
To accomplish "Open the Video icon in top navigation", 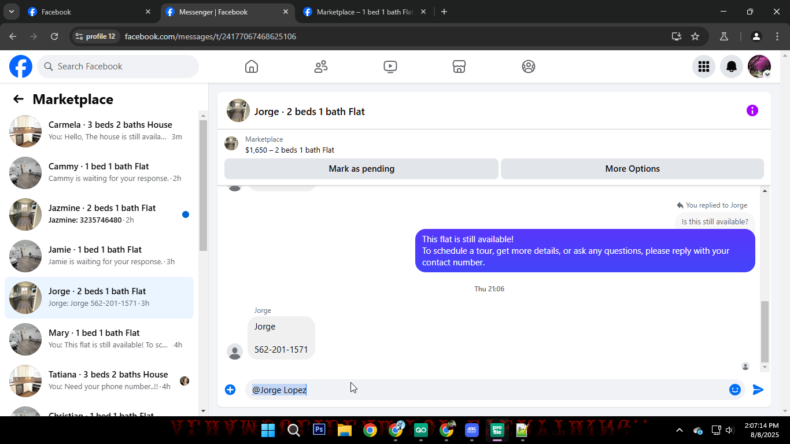I will click(390, 66).
